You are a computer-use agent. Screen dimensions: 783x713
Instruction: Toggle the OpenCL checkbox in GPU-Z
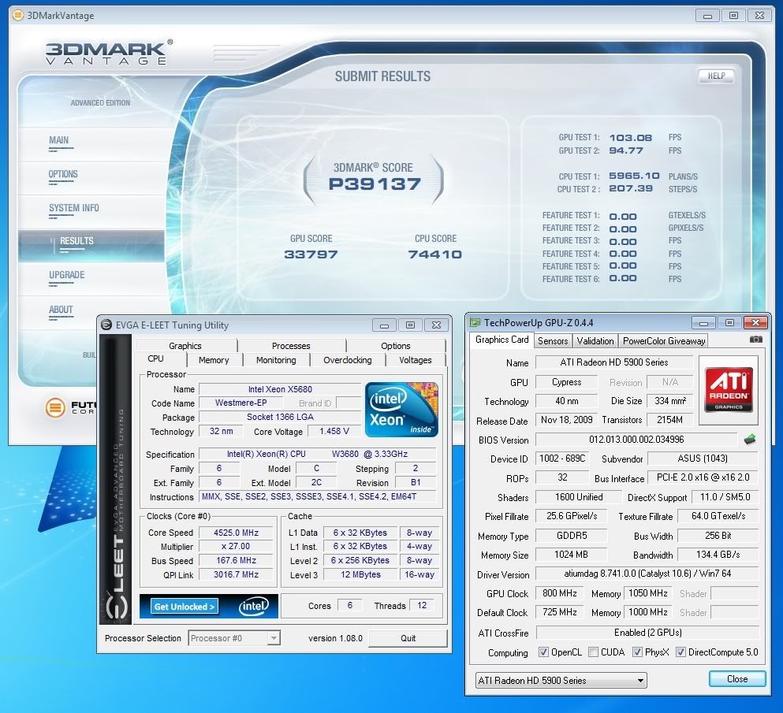543,652
